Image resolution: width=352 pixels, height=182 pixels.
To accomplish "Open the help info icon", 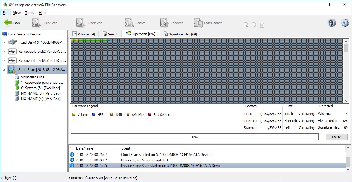I will 331,23.
